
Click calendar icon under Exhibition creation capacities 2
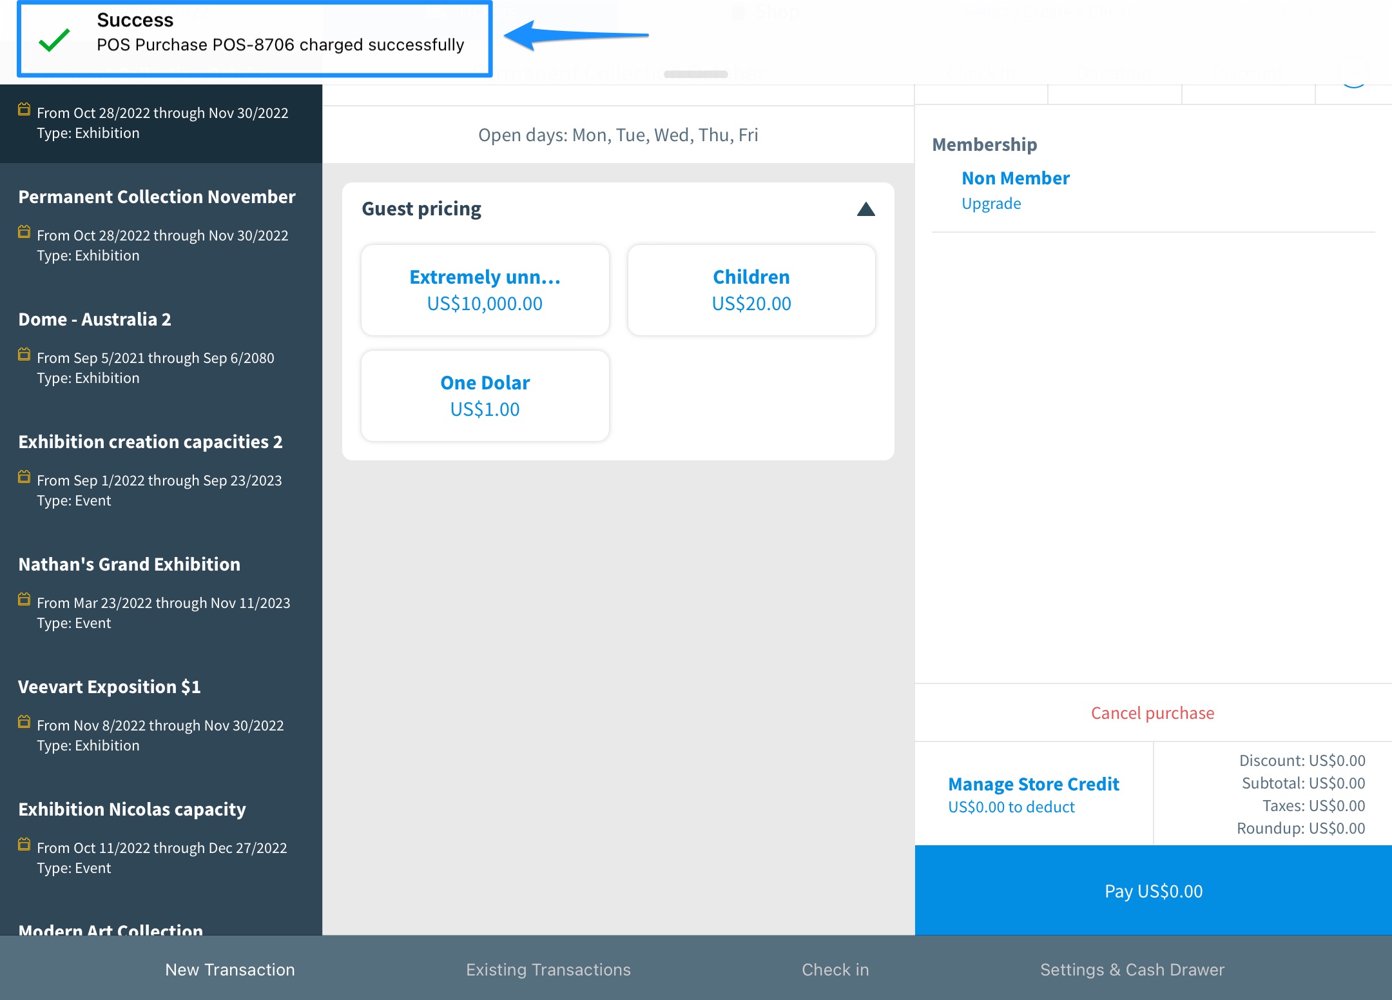pos(24,477)
